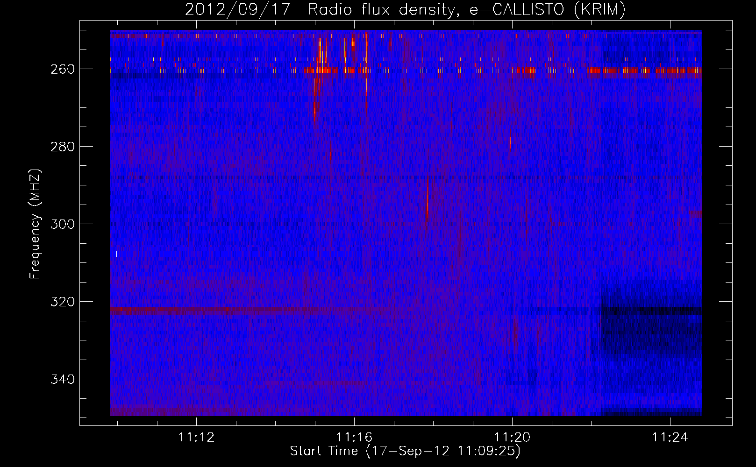The height and width of the screenshot is (467, 756).
Task: Click the 320 frequency tick label
Action: coord(62,302)
